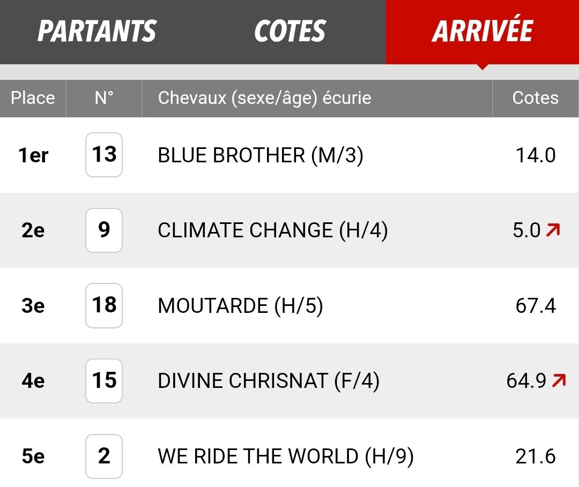579x487 pixels.
Task: Select WE RIDE THE WORLD entry
Action: 285,456
